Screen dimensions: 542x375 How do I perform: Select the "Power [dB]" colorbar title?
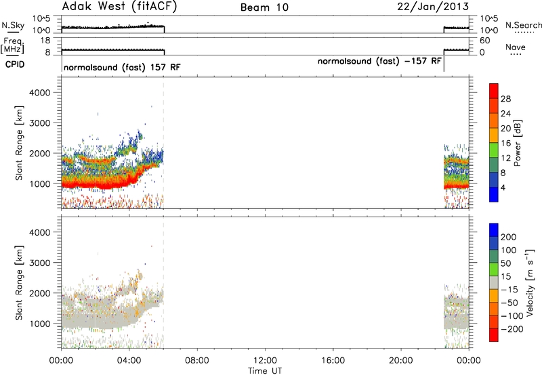tap(517, 143)
